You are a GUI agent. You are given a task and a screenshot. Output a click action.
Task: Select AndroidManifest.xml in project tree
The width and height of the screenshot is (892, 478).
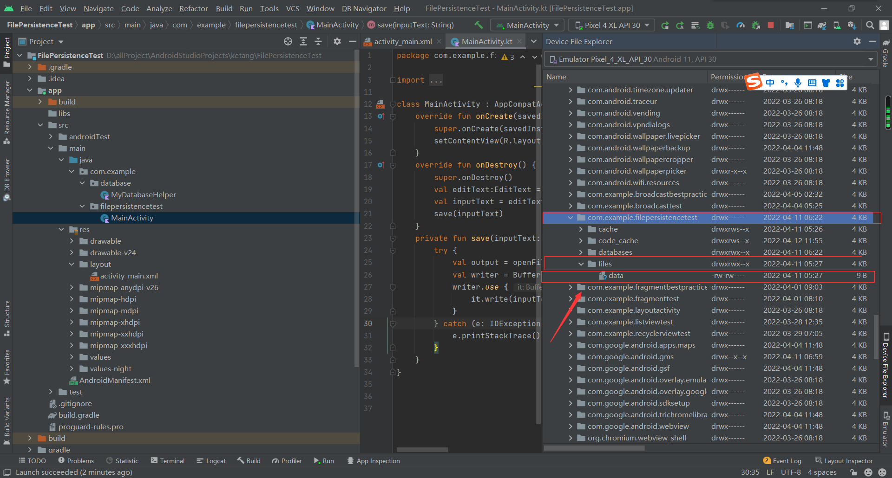pos(115,380)
